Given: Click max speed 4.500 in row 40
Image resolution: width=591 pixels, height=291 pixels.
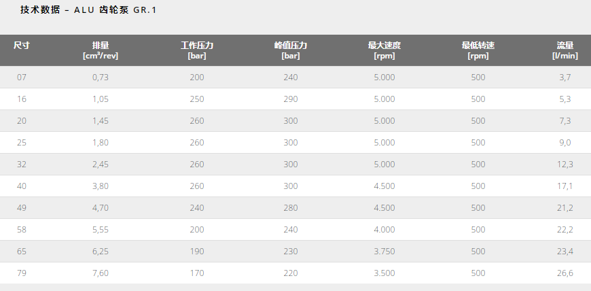Looking at the screenshot, I should [384, 186].
